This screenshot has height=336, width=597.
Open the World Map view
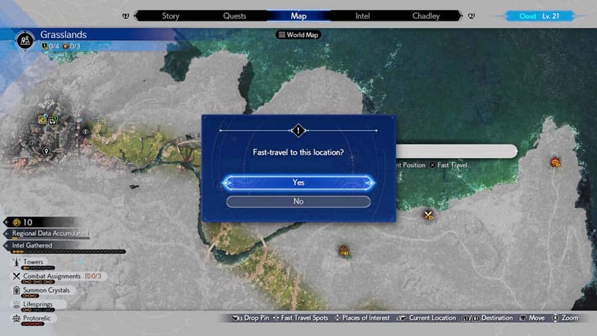298,35
